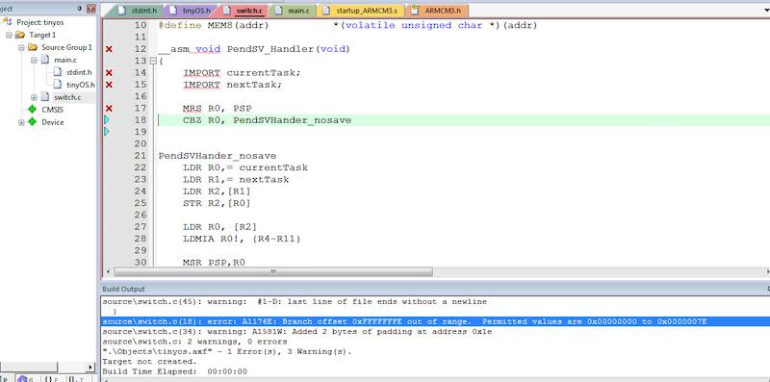
Task: Expand the Device component node
Action: [21, 122]
